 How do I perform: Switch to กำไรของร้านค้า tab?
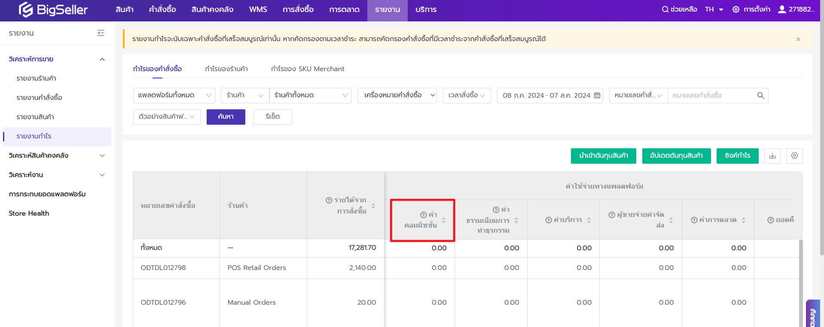pos(226,69)
